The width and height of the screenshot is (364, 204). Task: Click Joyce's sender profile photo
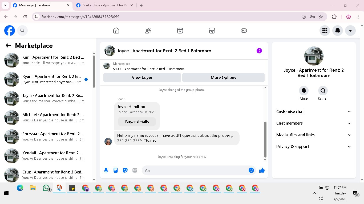pyautogui.click(x=108, y=142)
